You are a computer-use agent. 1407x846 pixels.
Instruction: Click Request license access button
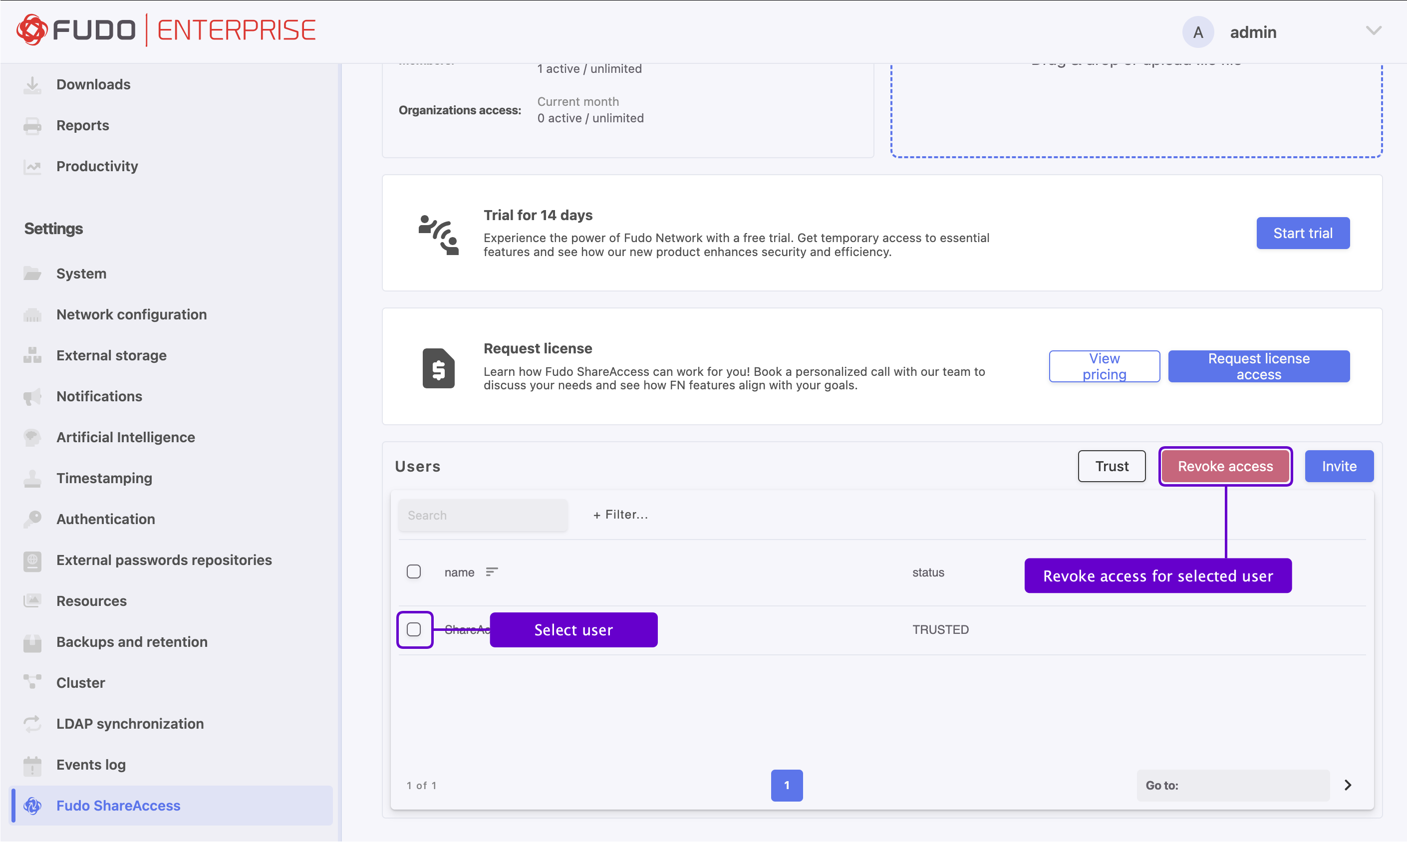click(x=1259, y=366)
